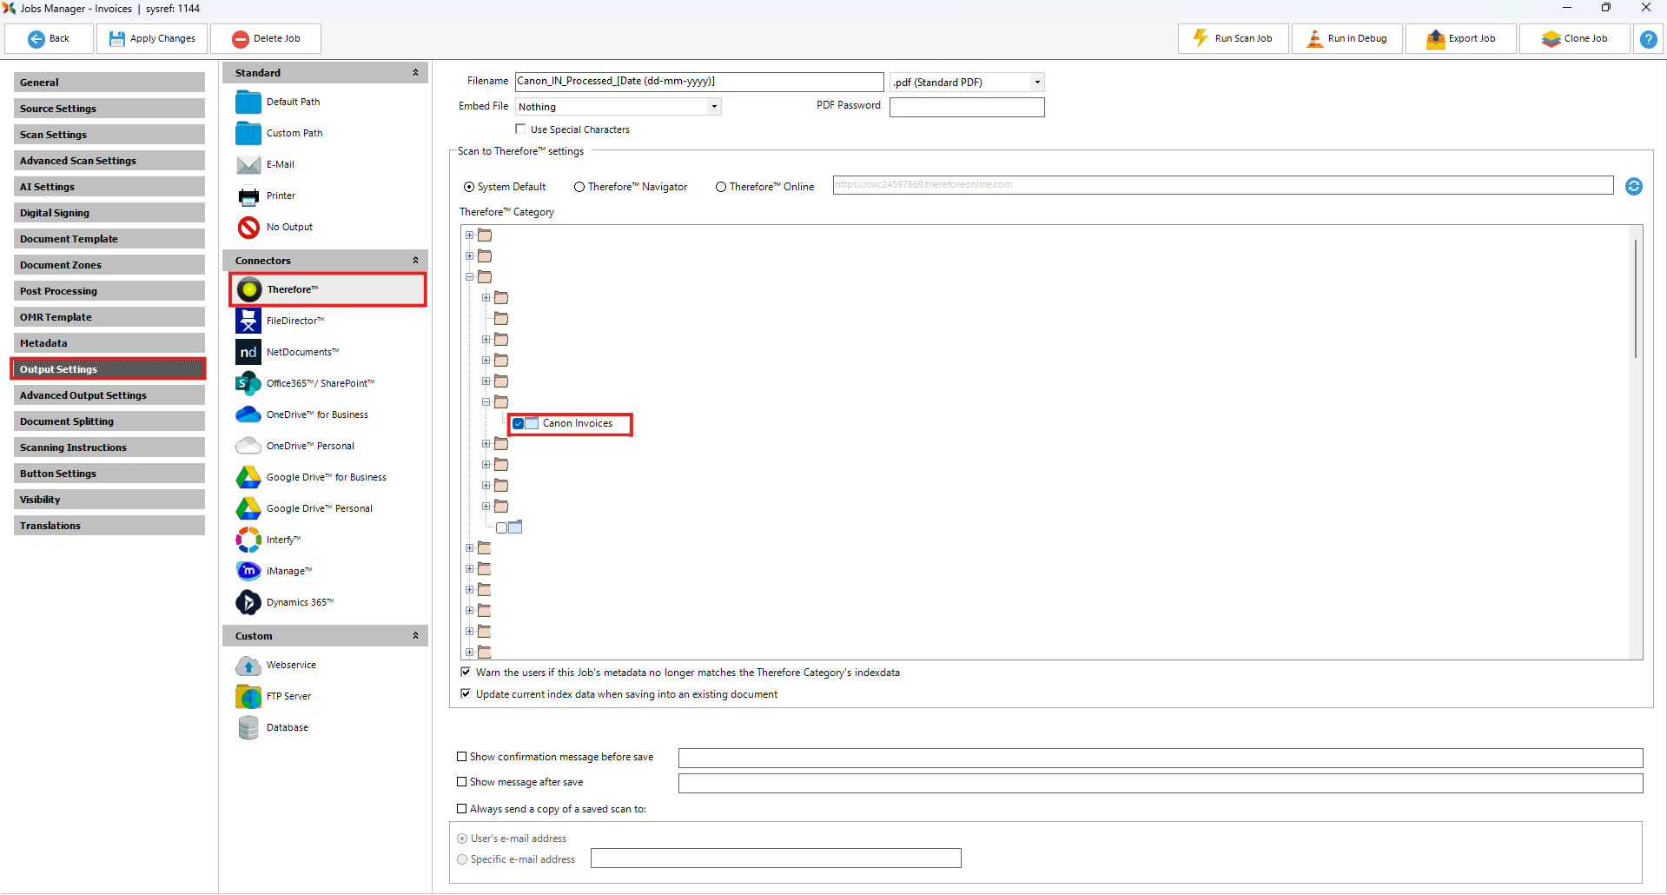
Task: Collapse the Connectors section
Action: point(415,261)
